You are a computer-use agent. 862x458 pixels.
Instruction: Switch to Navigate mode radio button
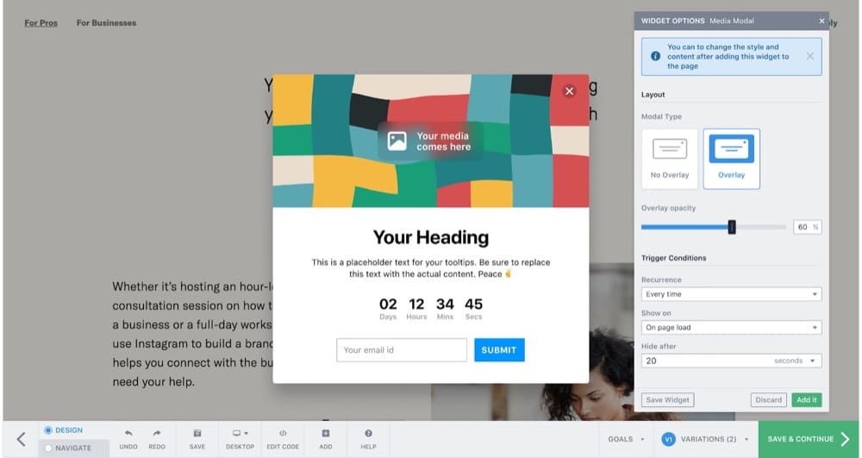pyautogui.click(x=48, y=448)
